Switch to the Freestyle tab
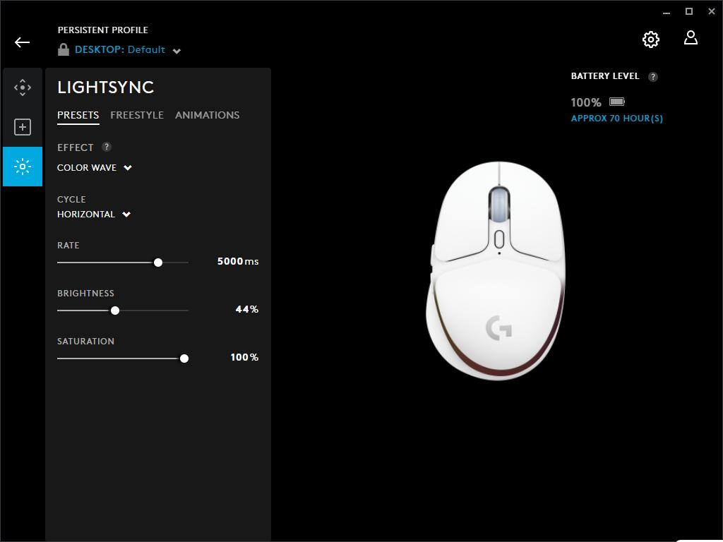723x542 pixels. (x=137, y=115)
